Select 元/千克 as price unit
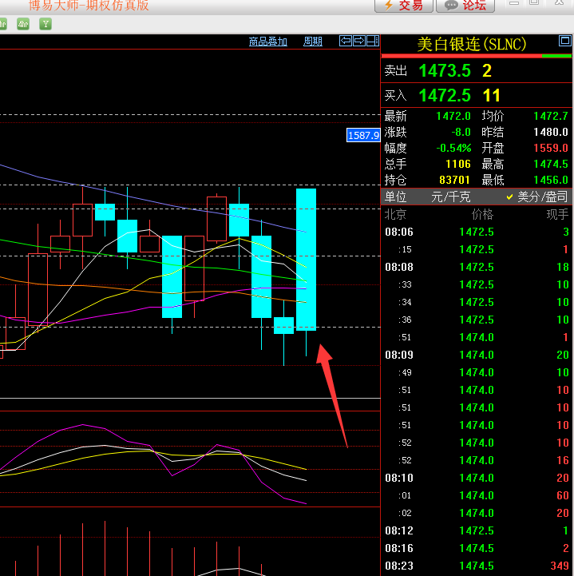This screenshot has height=576, width=574. pyautogui.click(x=451, y=197)
